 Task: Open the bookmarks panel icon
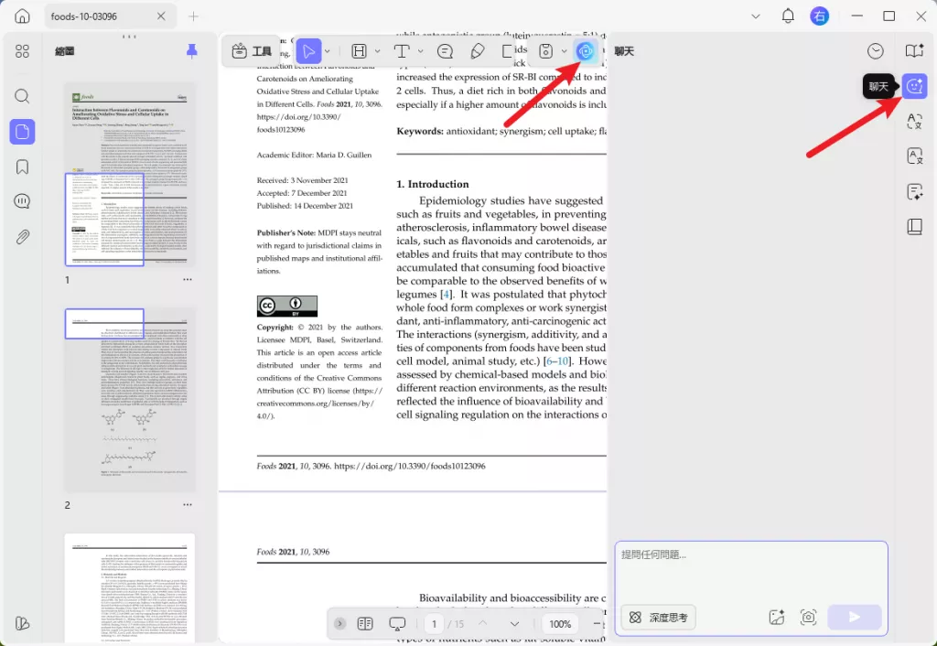22,167
